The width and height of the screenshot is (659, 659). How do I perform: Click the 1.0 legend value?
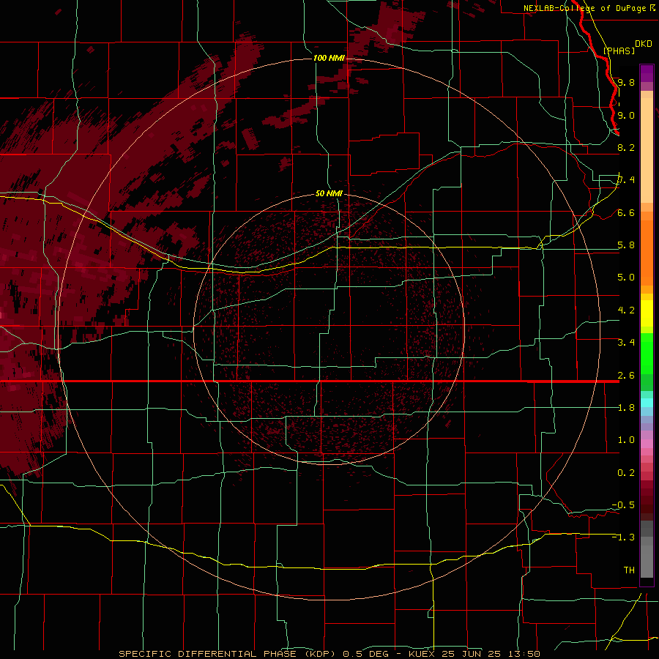point(626,440)
